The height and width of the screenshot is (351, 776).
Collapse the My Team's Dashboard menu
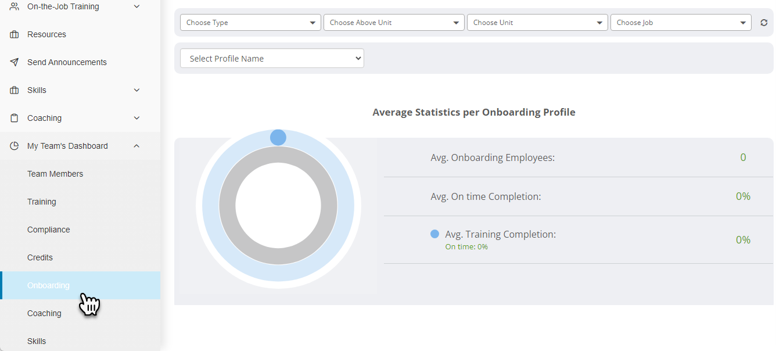point(136,146)
